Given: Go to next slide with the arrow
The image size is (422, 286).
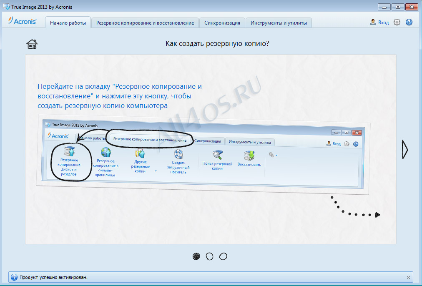Looking at the screenshot, I should [405, 149].
